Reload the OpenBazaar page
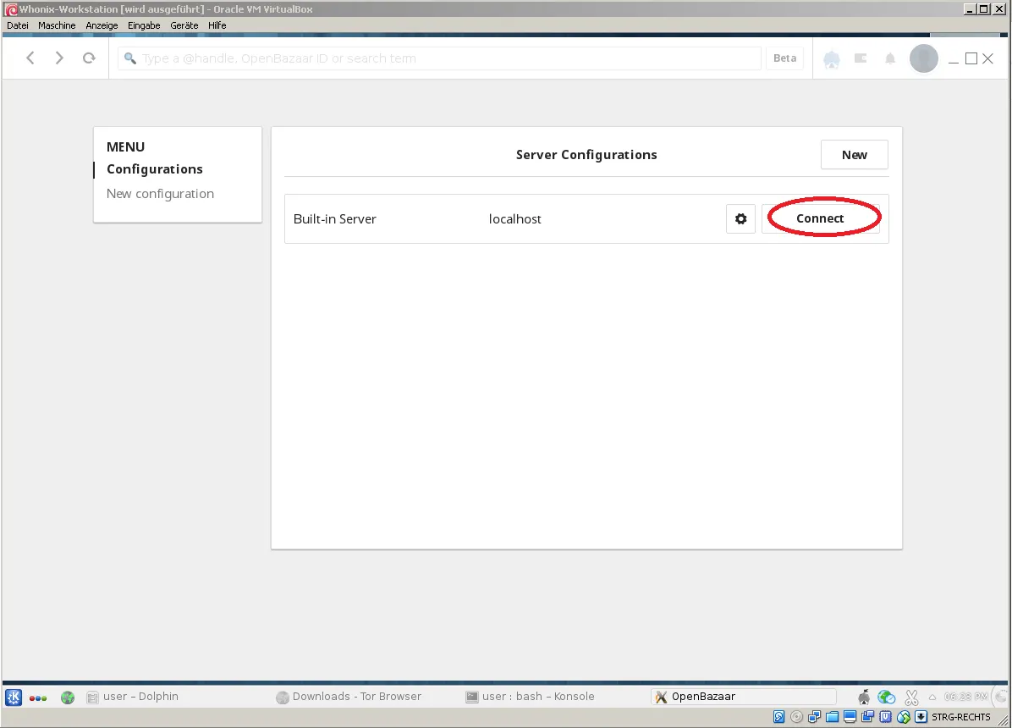Viewport: 1012px width, 728px height. click(89, 58)
